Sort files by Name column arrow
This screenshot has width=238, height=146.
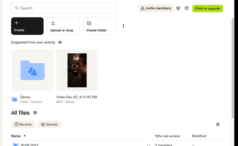[x=24, y=136]
